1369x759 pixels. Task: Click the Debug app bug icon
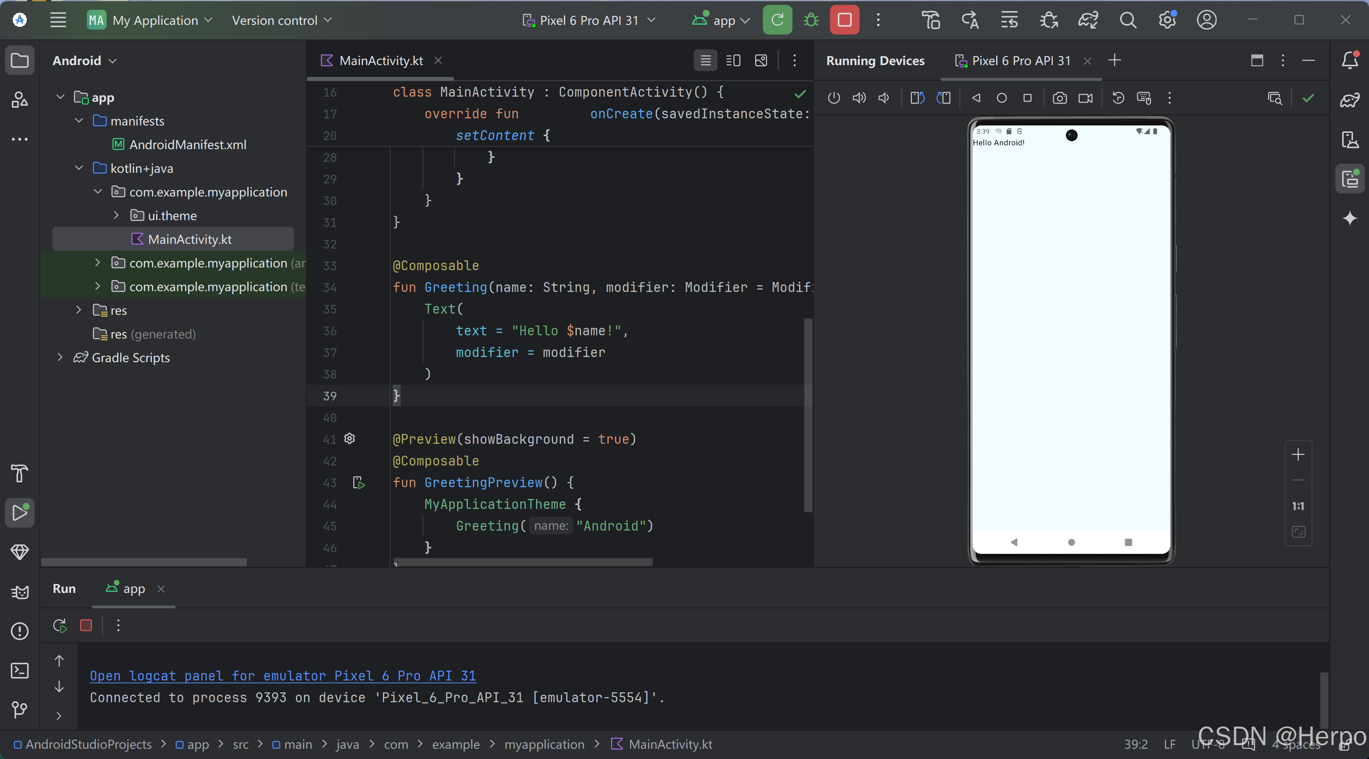click(x=810, y=20)
